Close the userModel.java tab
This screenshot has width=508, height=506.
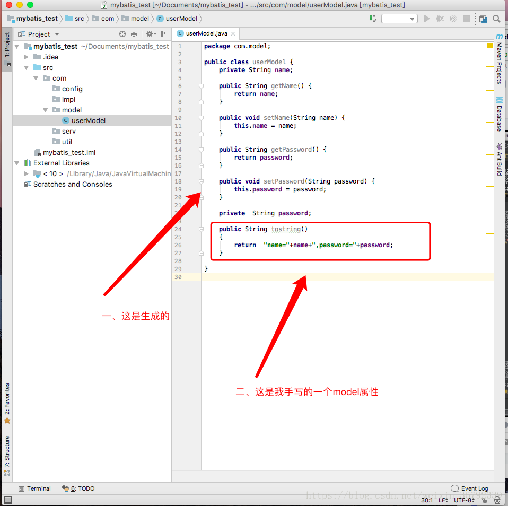(x=233, y=33)
